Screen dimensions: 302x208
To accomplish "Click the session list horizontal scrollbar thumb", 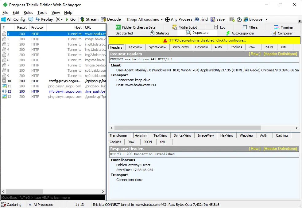I will [25, 192].
